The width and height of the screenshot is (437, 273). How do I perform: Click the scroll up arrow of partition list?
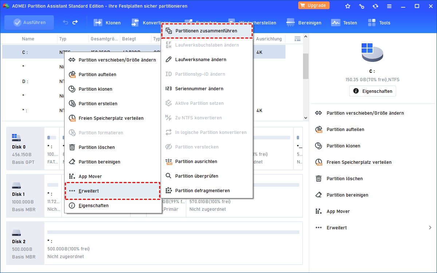tap(306, 36)
